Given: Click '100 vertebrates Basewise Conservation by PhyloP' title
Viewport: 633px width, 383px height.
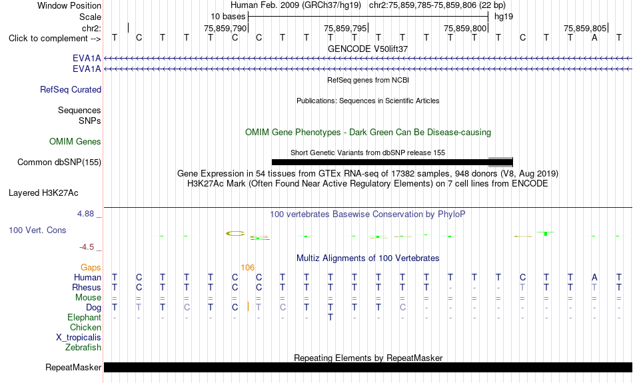Looking at the screenshot, I should [368, 214].
